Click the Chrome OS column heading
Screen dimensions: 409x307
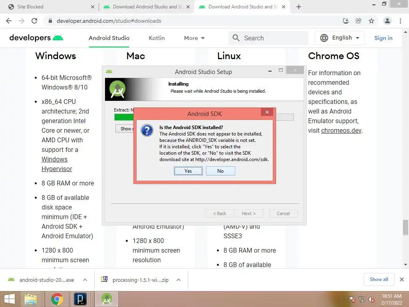(334, 56)
